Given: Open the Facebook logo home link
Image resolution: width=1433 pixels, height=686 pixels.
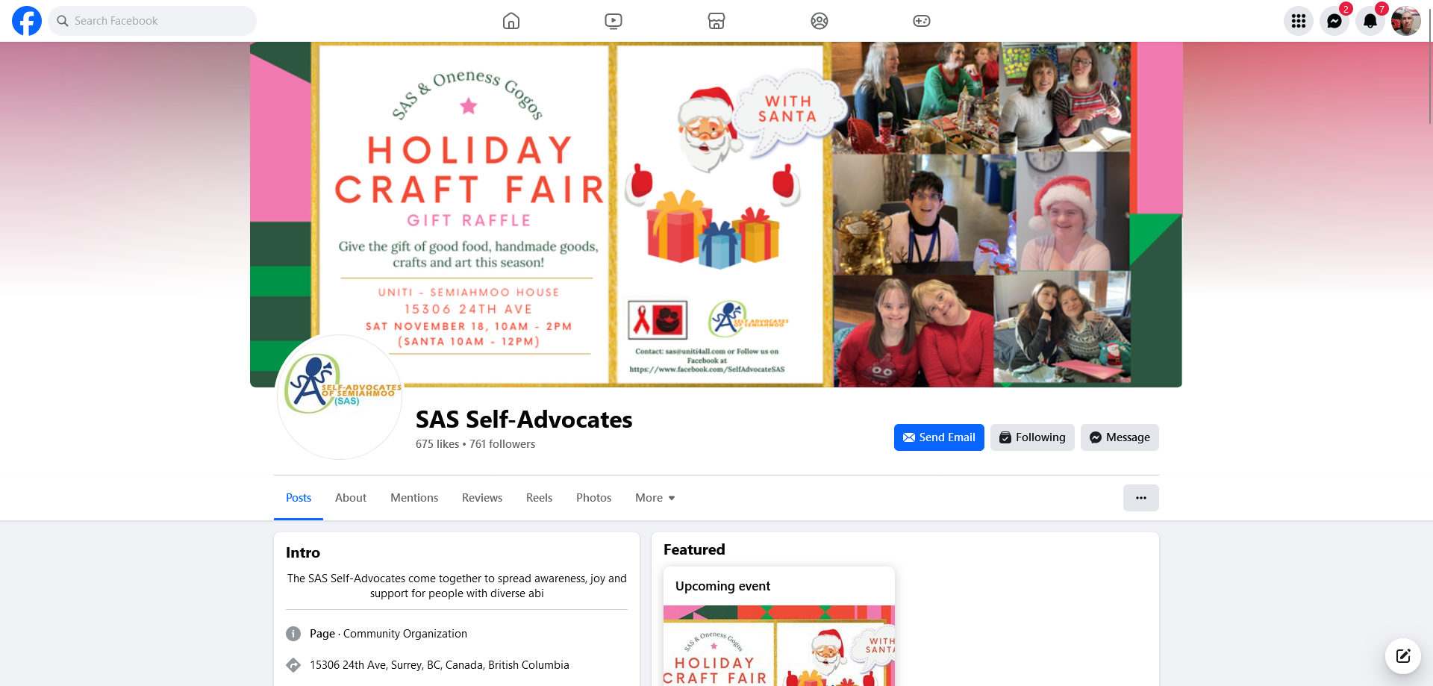Looking at the screenshot, I should pyautogui.click(x=27, y=21).
